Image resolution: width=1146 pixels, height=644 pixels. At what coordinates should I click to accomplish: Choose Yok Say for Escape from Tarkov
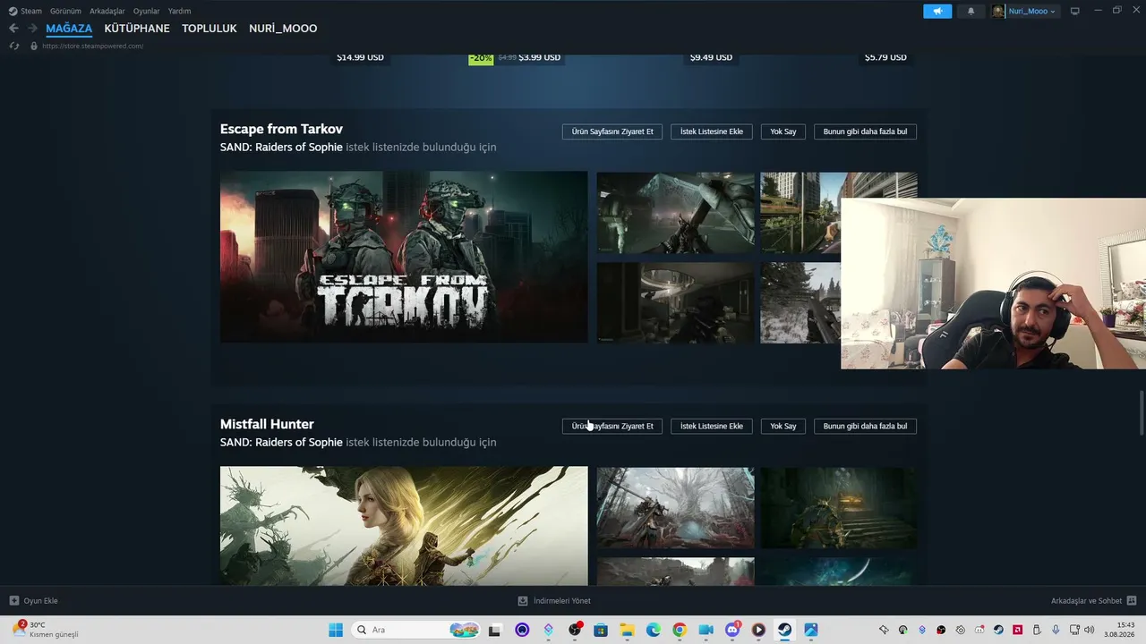pyautogui.click(x=783, y=131)
